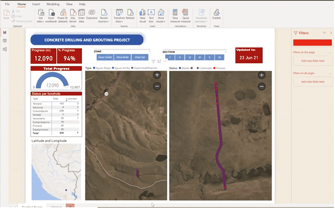Insert a New visual

(142, 16)
